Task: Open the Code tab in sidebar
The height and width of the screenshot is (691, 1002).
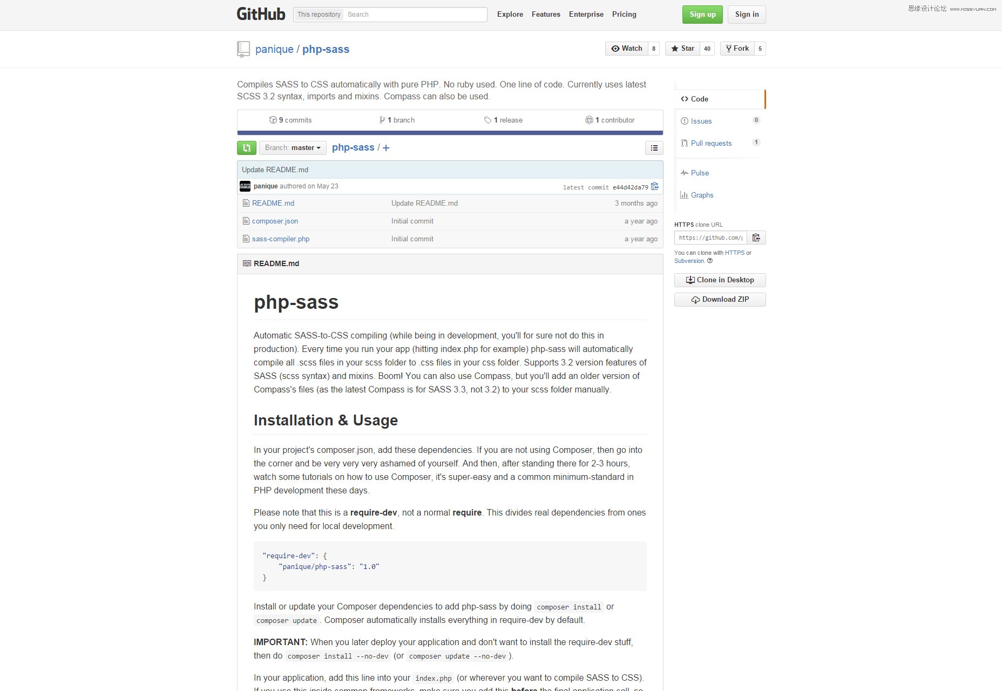Action: click(x=720, y=99)
